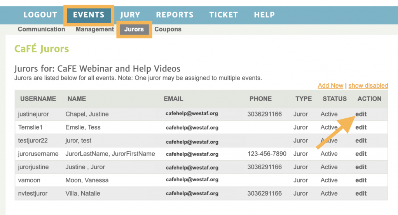Image resolution: width=398 pixels, height=215 pixels.
Task: Click the name Moon, Vanessa
Action: point(87,180)
